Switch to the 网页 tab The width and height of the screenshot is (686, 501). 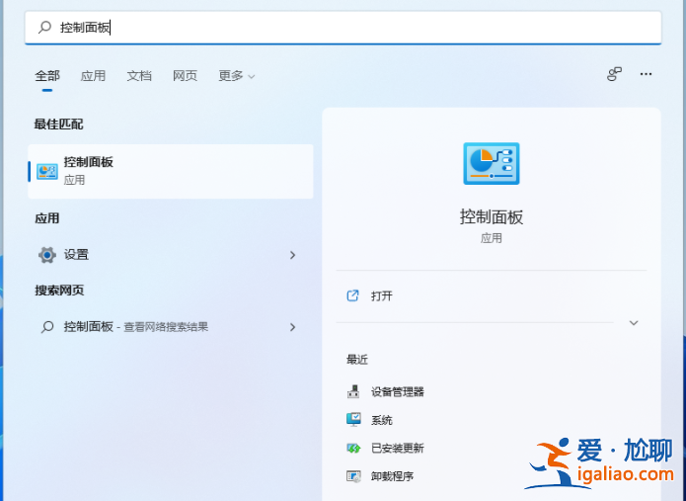coord(185,76)
